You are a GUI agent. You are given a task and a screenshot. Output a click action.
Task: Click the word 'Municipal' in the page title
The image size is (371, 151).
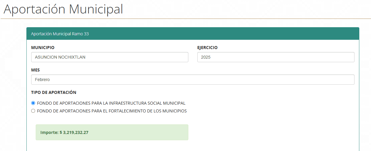[x=96, y=9]
